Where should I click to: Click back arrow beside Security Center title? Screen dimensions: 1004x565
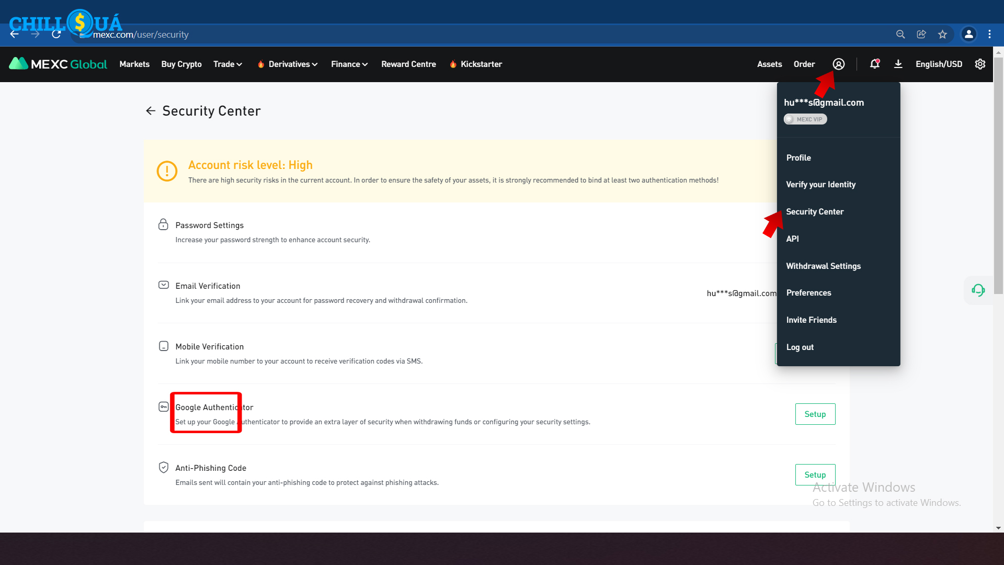coord(151,111)
